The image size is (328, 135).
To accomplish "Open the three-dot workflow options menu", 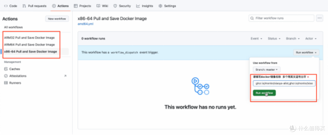I will point(319,18).
